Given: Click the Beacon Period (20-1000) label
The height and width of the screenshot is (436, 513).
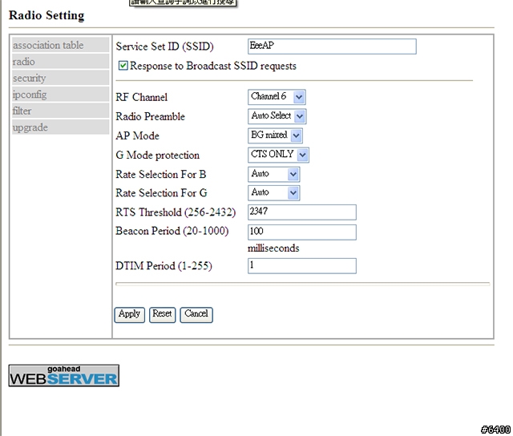Looking at the screenshot, I should (172, 232).
